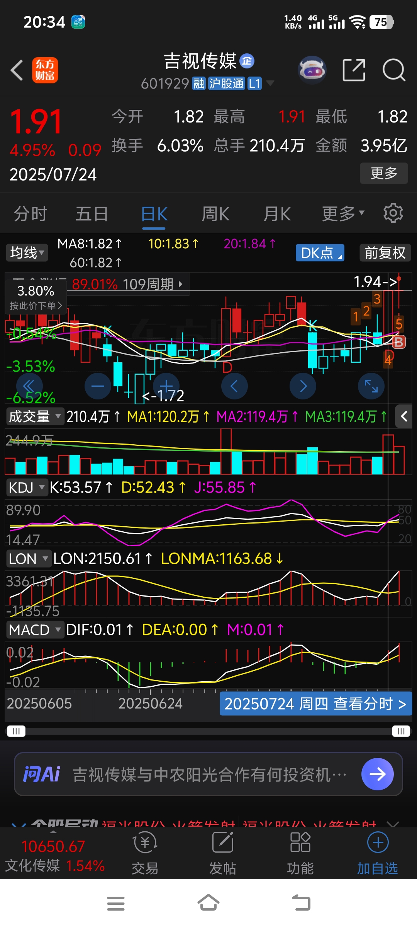The height and width of the screenshot is (928, 417).
Task: Switch to 周K tab
Action: pyautogui.click(x=215, y=214)
